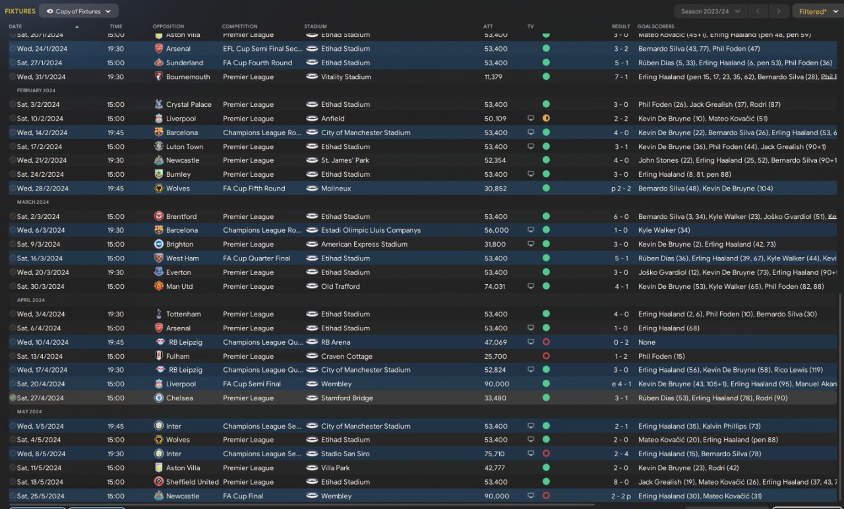Click the stadium icon beside Craven Cottage

312,356
